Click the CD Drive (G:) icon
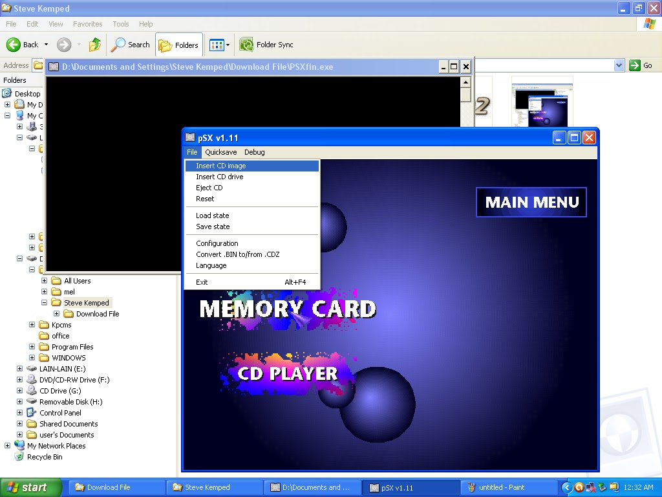 click(32, 390)
